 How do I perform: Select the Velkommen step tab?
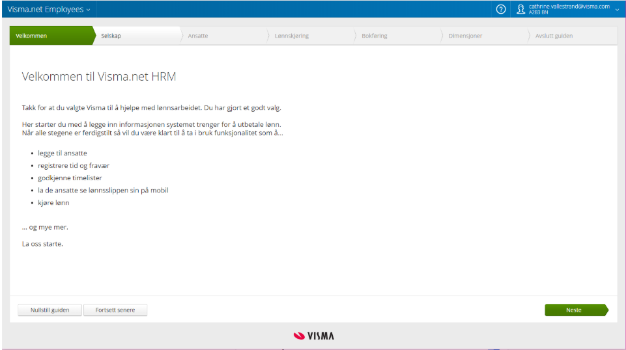point(52,36)
